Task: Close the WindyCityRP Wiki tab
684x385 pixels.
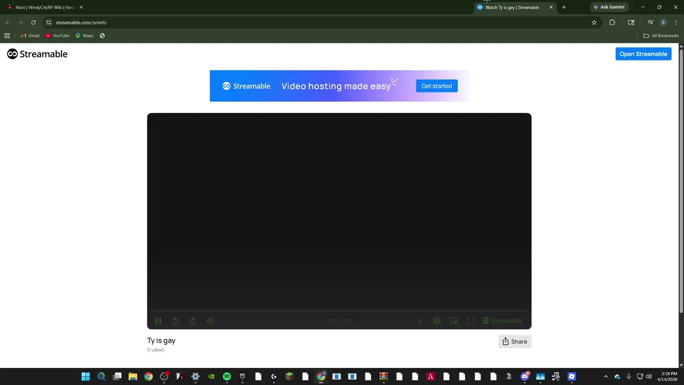Action: tap(81, 7)
